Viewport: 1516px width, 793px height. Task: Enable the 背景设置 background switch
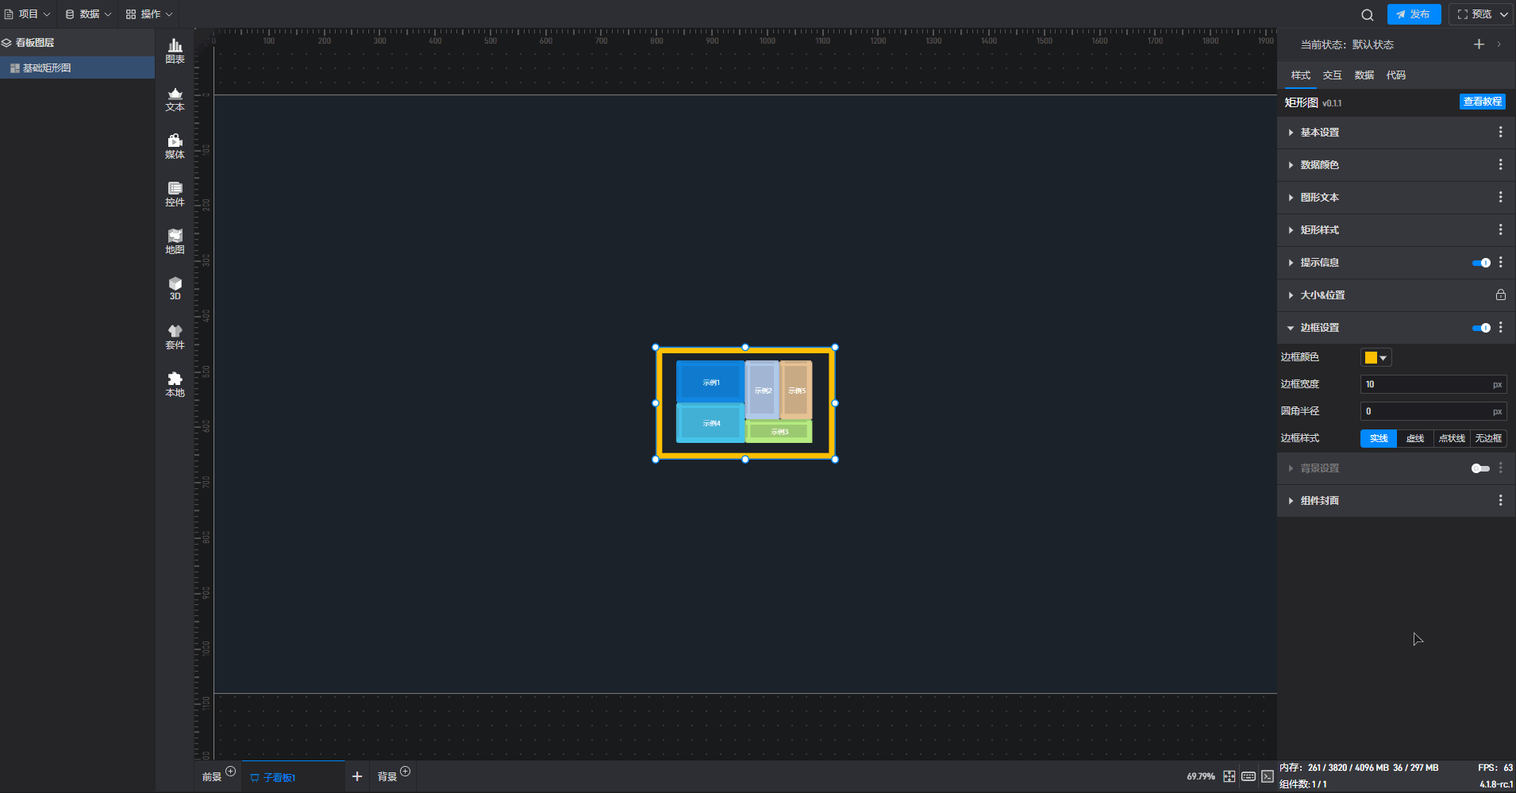point(1480,468)
